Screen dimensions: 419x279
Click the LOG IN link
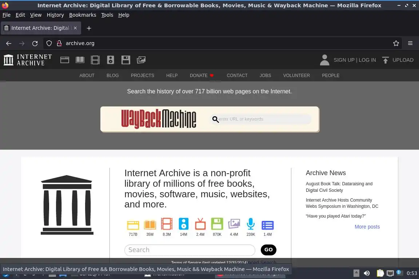point(367,60)
